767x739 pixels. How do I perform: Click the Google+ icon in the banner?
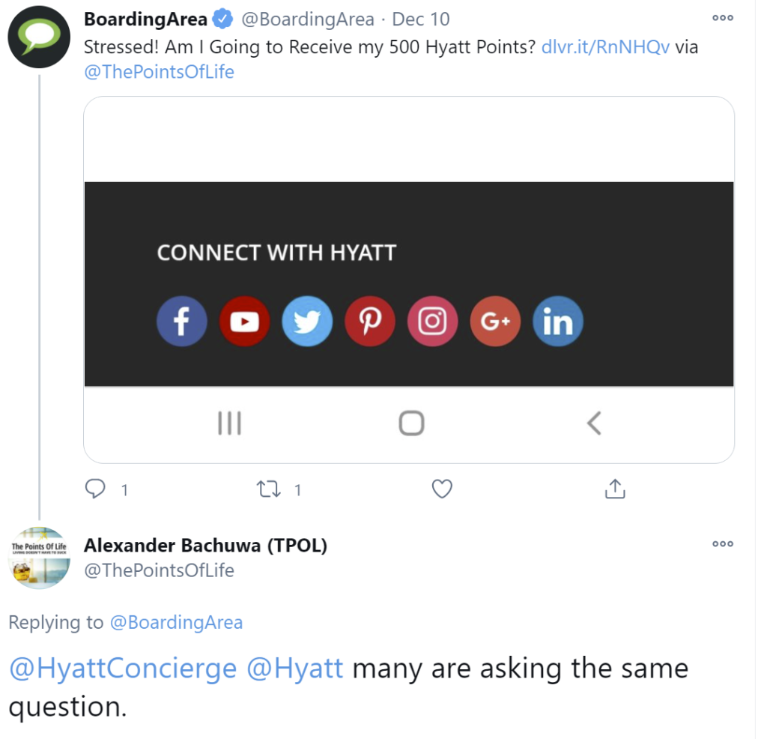coord(495,321)
